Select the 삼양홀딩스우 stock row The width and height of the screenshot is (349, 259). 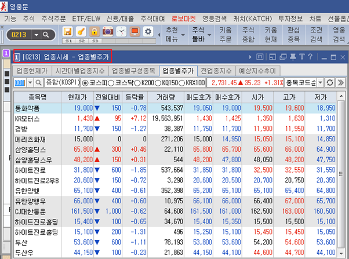tap(174, 160)
